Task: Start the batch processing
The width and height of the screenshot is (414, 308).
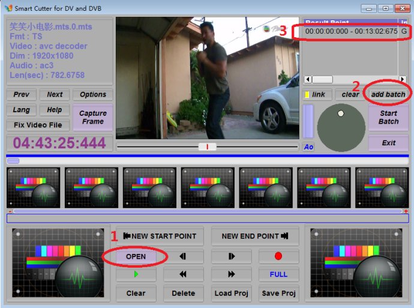Action: (388, 117)
